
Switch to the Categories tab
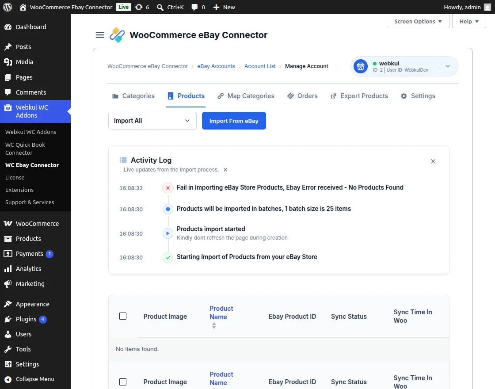pos(133,96)
